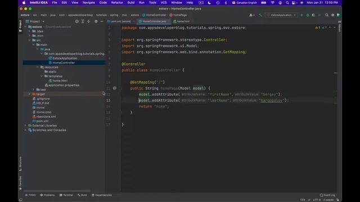Viewport: 360px width, 202px height.
Task: Expand Scratches and Consoles node
Action: tap(25, 130)
